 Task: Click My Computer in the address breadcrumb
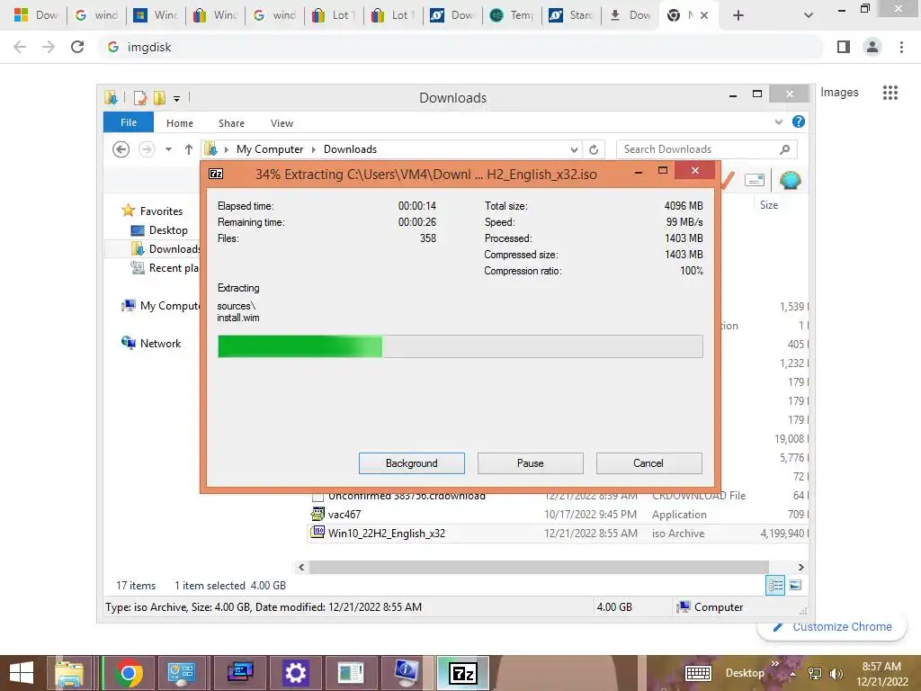pyautogui.click(x=270, y=149)
